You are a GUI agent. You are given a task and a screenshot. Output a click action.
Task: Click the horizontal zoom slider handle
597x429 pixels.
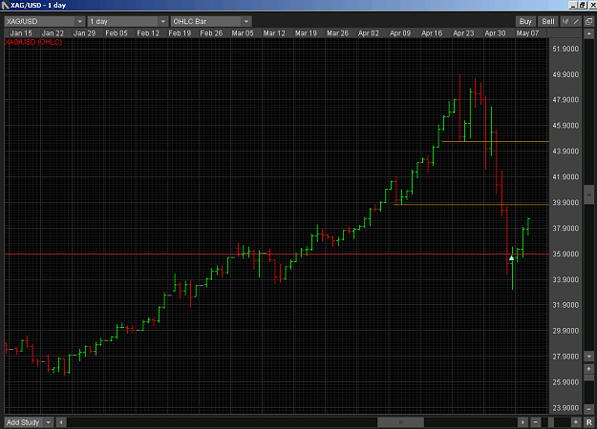551,422
